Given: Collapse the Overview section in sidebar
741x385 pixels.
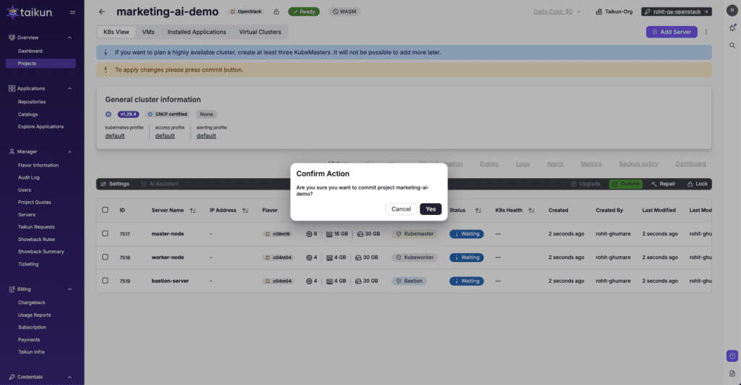Looking at the screenshot, I should (x=69, y=38).
